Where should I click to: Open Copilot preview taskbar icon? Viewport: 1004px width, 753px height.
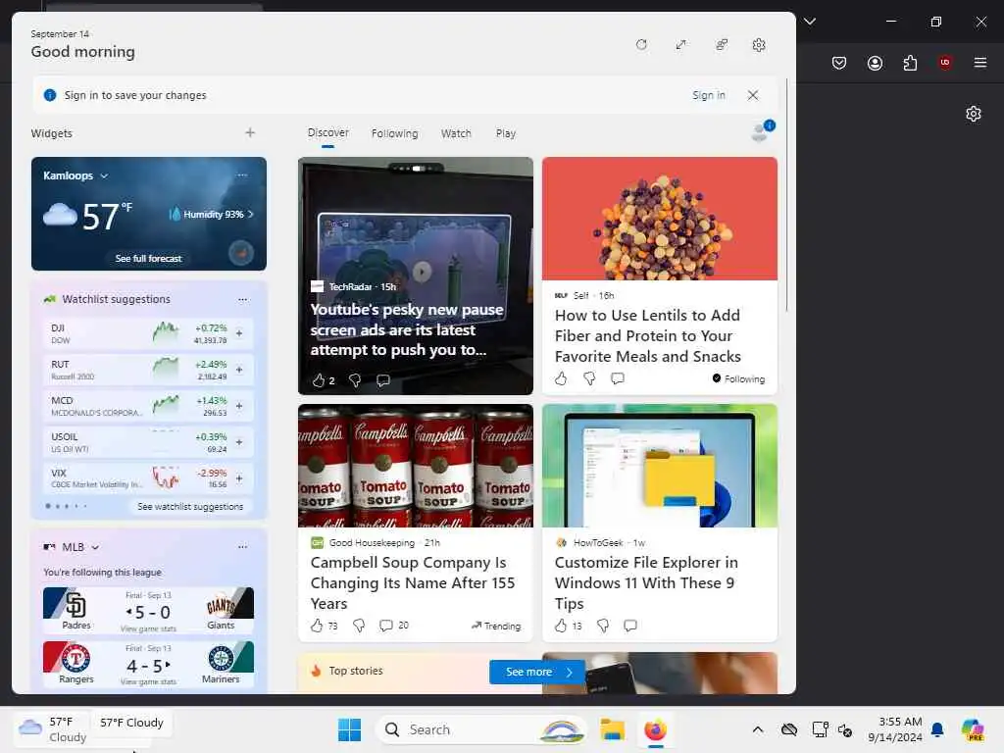click(x=973, y=729)
